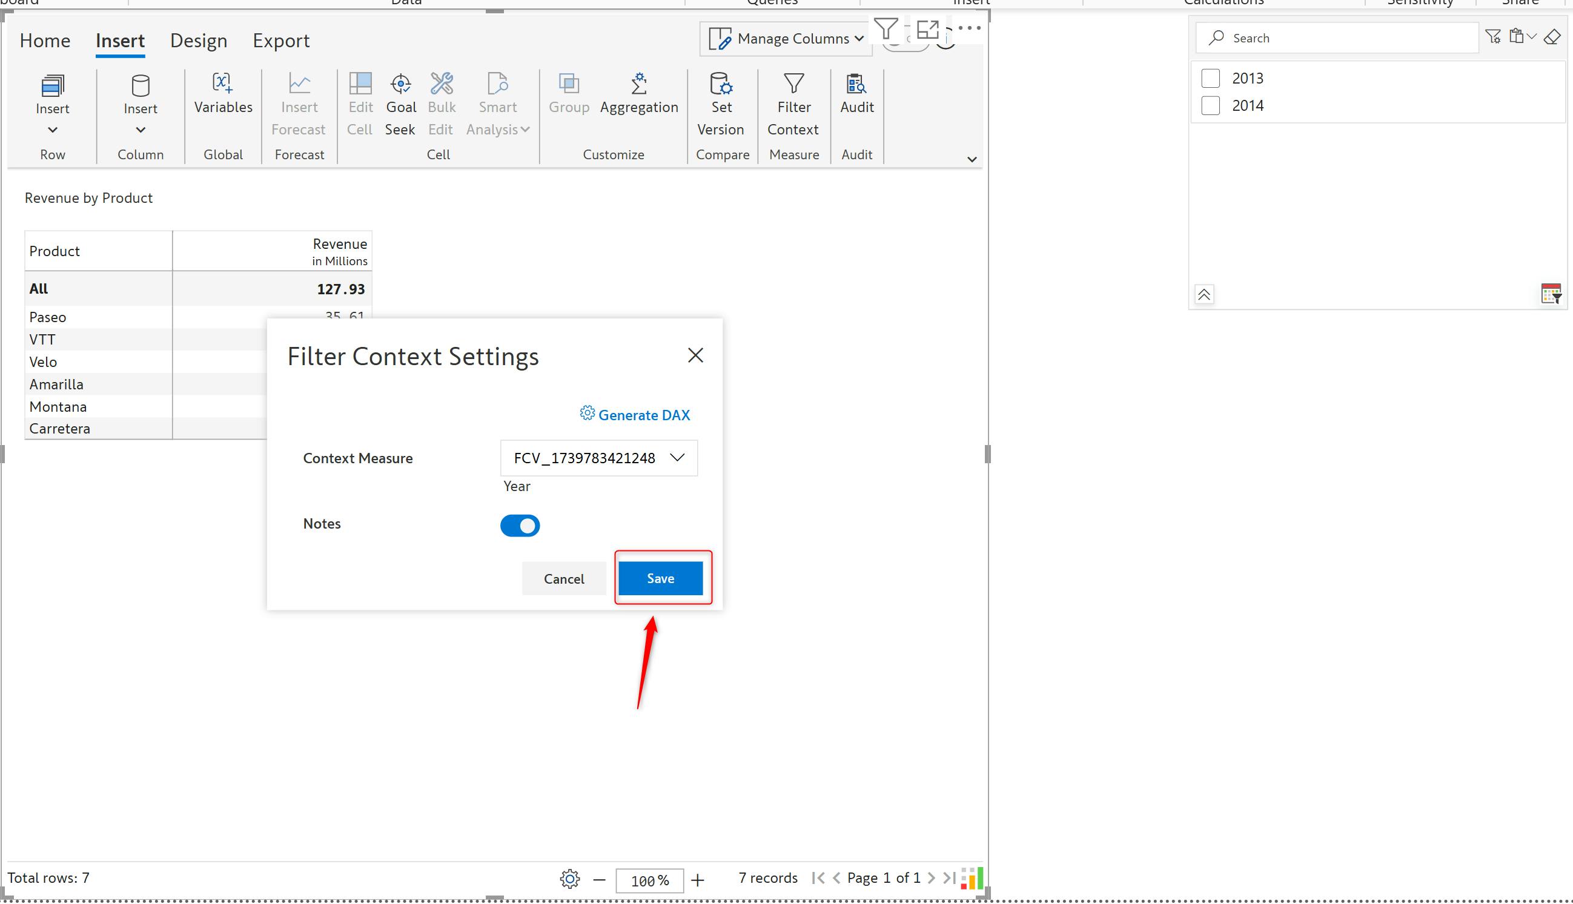The image size is (1573, 904).
Task: Turn off the Notes toggle
Action: point(520,526)
